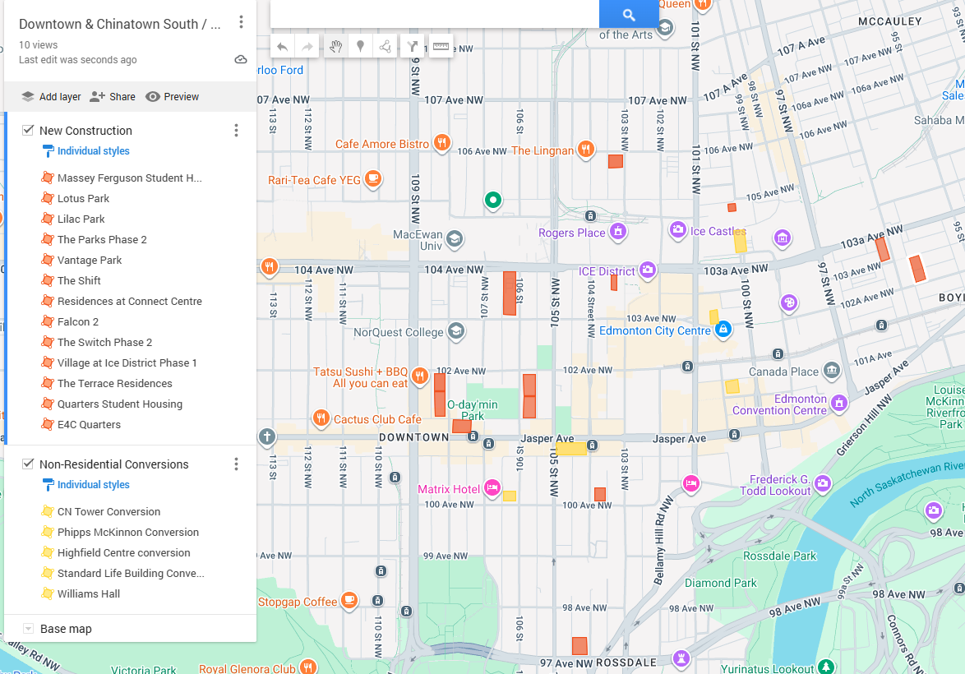Open Individual styles for New Construction

[86, 150]
